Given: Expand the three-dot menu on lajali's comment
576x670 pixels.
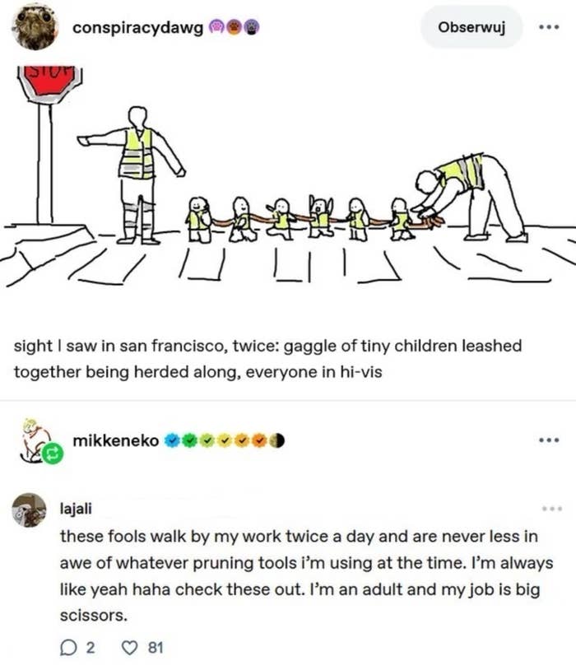Looking at the screenshot, I should click(550, 509).
